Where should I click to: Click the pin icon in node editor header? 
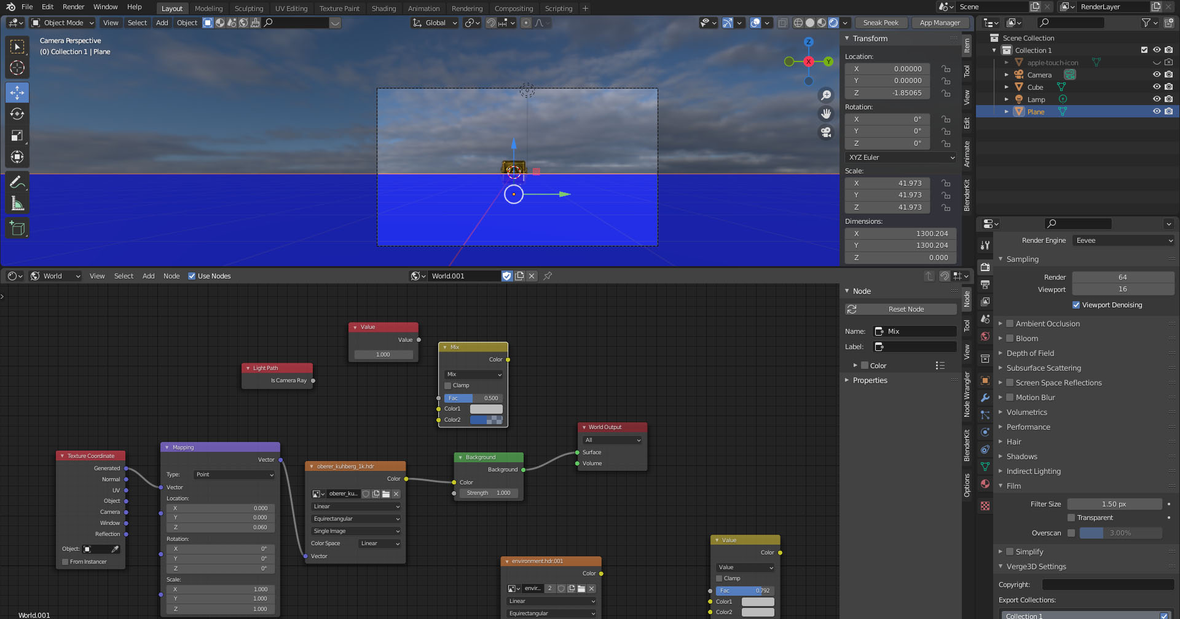(x=548, y=276)
